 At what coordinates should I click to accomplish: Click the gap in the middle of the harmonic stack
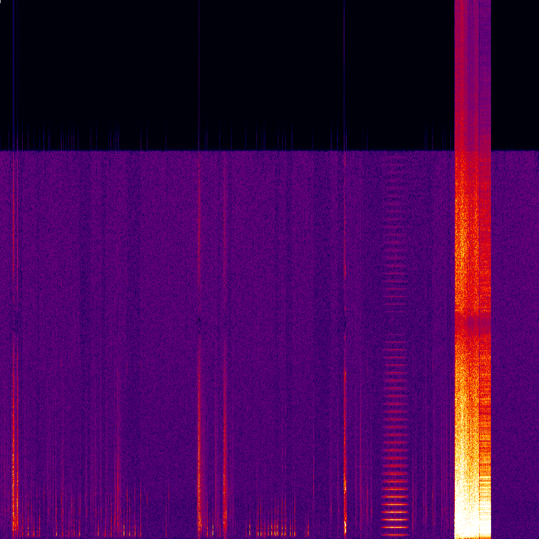[x=395, y=326]
